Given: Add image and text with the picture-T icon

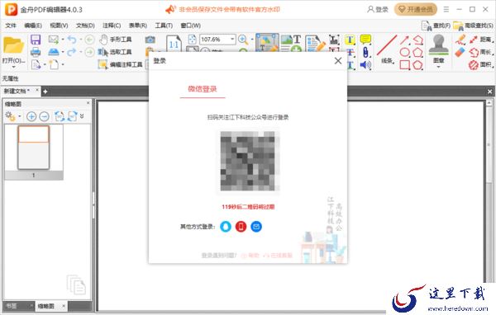Looking at the screenshot, I should [x=291, y=43].
